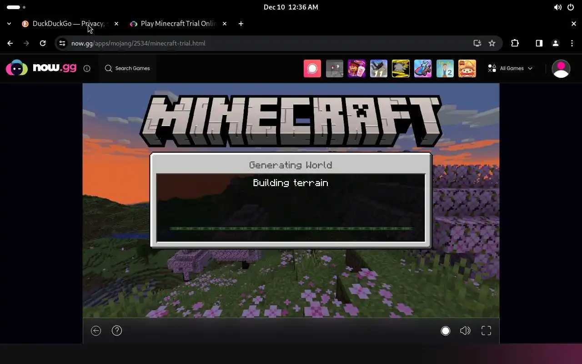Click the Generating World progress bar
The height and width of the screenshot is (364, 582).
tap(291, 228)
